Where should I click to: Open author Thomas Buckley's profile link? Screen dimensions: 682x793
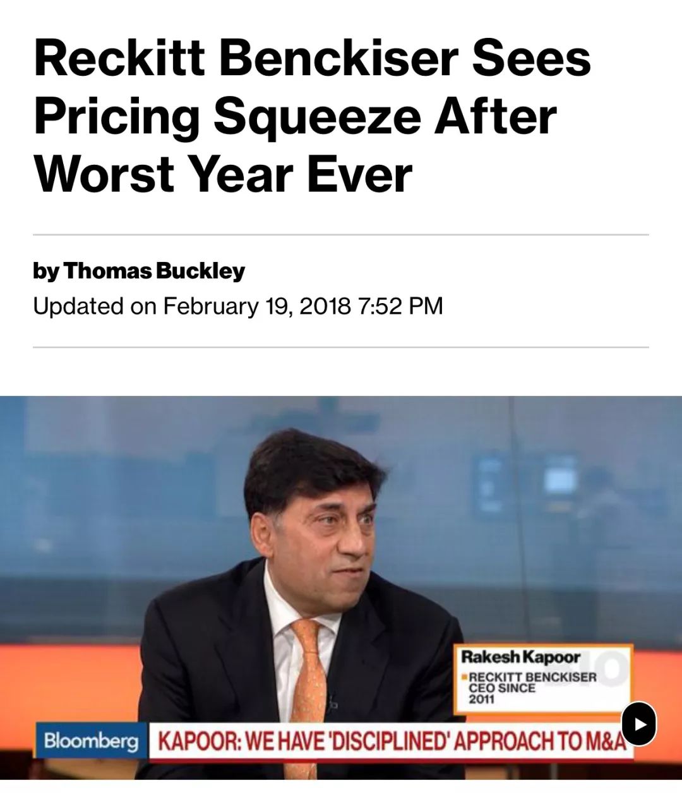154,271
